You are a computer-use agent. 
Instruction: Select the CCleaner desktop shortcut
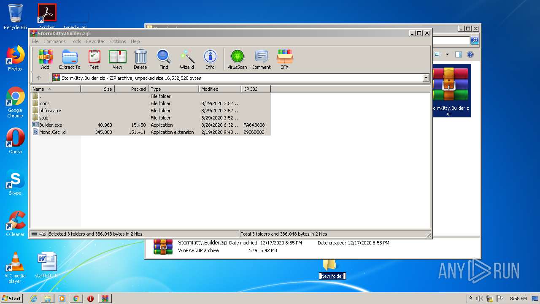click(x=15, y=224)
